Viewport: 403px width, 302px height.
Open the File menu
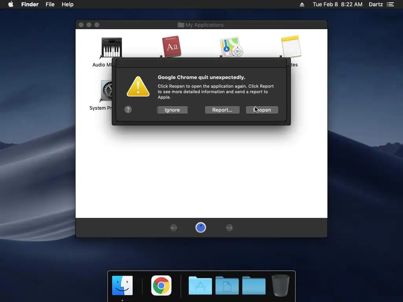50,4
